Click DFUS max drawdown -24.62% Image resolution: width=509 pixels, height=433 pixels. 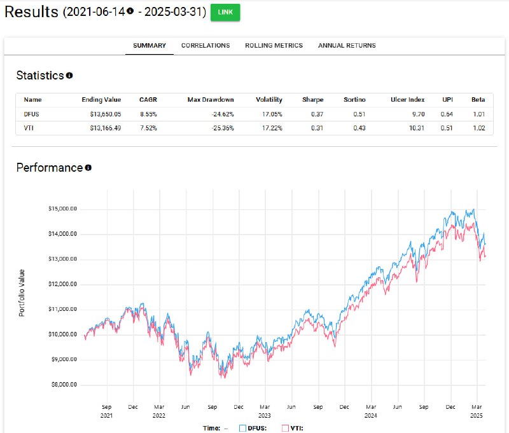tap(223, 114)
